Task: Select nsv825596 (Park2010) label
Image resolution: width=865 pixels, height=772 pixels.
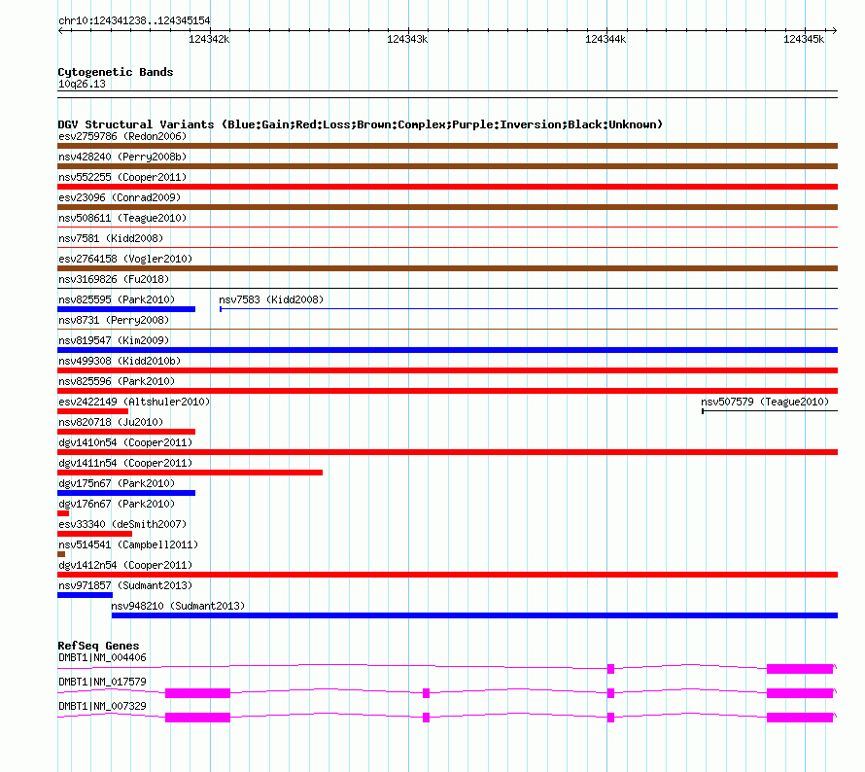Action: point(117,381)
